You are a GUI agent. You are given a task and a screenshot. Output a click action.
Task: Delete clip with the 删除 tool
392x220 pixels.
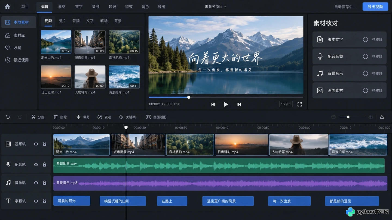point(60,117)
